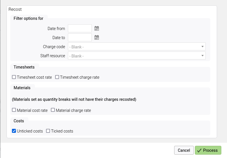This screenshot has height=158, width=227.
Task: Click the green Process button
Action: click(208, 150)
